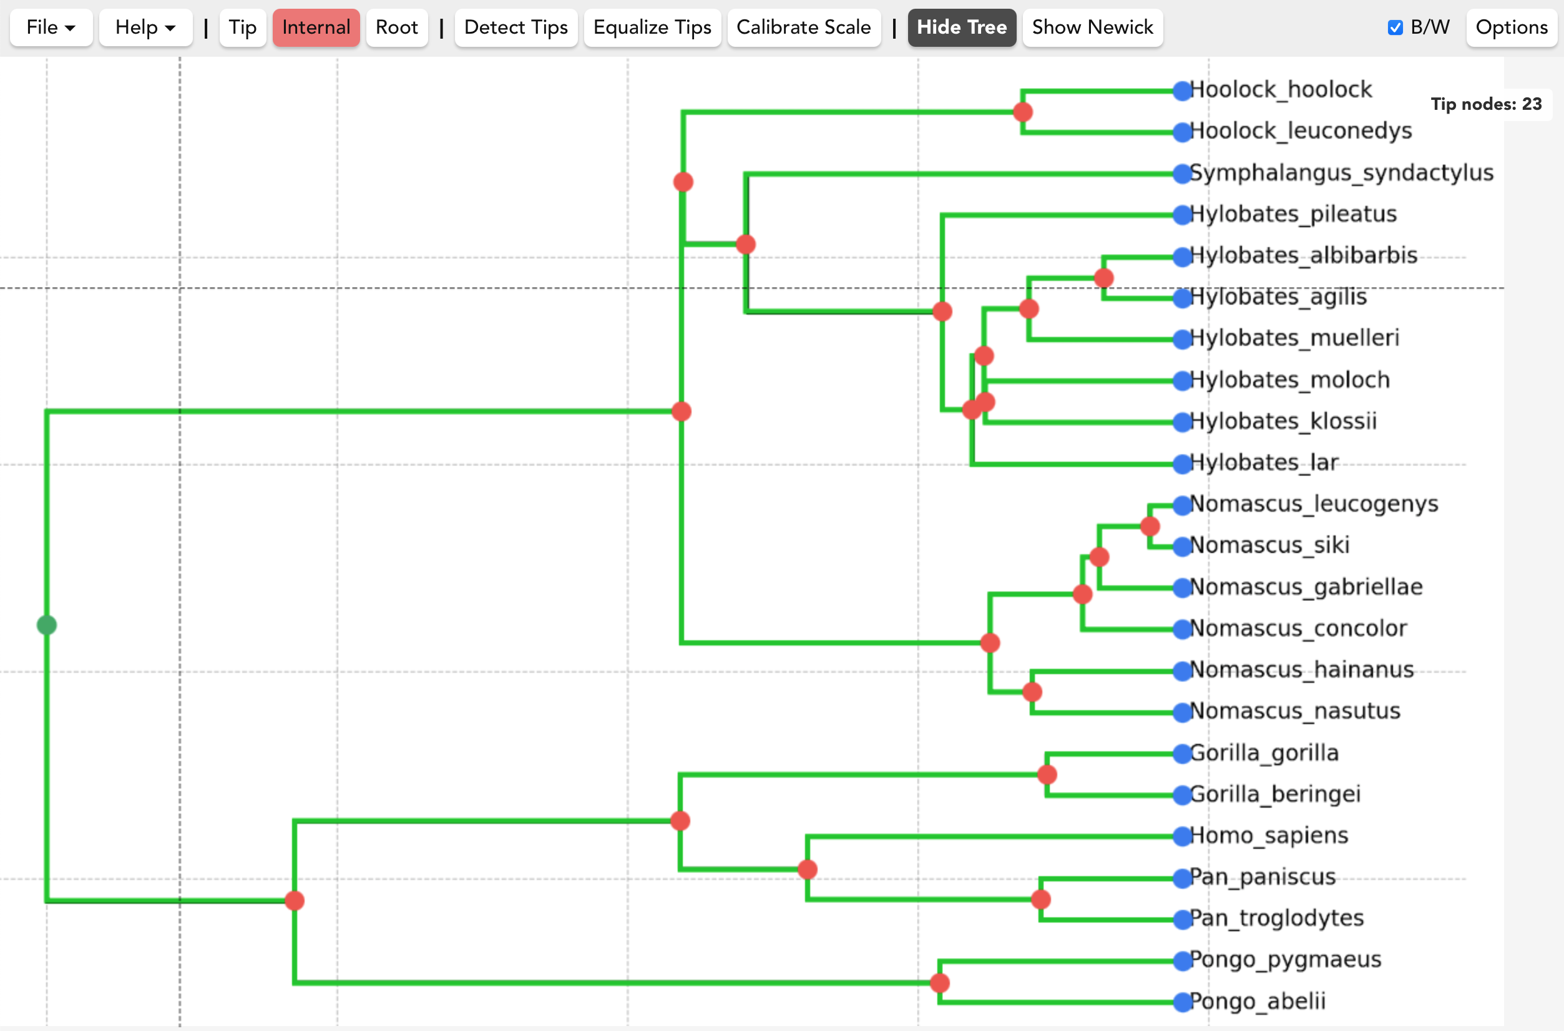
Task: Click the blue tip node of Nomascus_concolor
Action: point(1183,629)
